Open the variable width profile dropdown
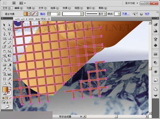The height and width of the screenshot is (119, 160). pyautogui.click(x=82, y=14)
